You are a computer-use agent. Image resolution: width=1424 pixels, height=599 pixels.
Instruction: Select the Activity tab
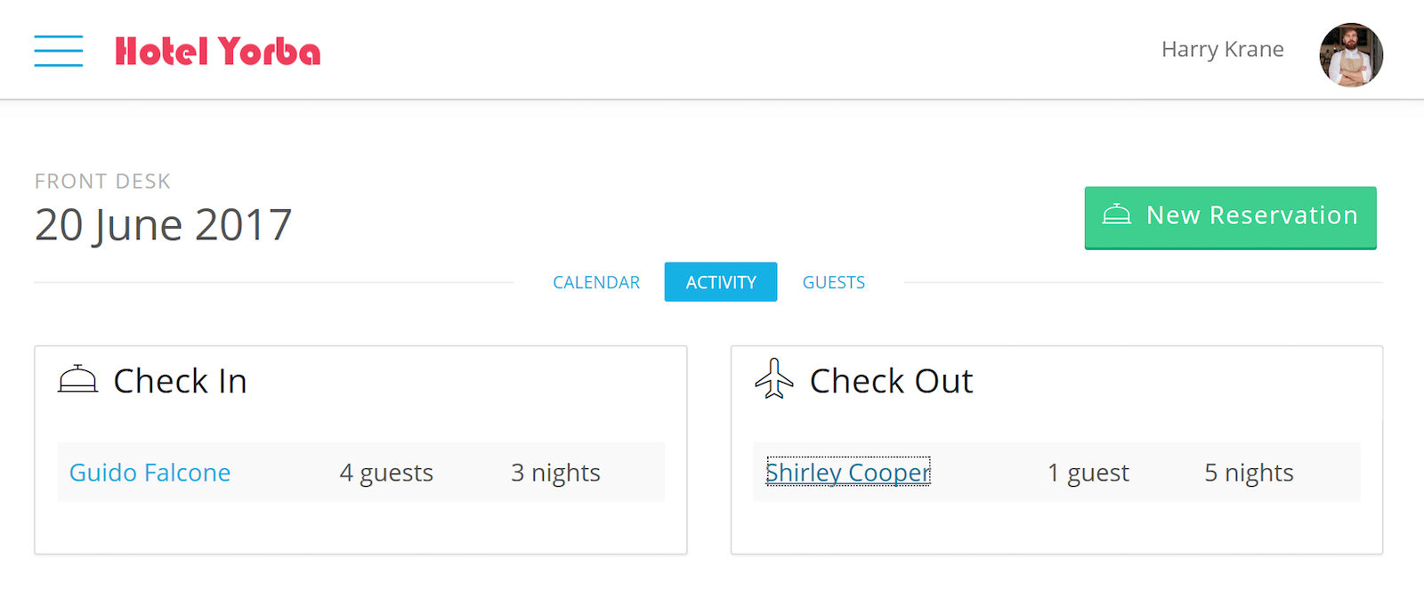coord(721,282)
